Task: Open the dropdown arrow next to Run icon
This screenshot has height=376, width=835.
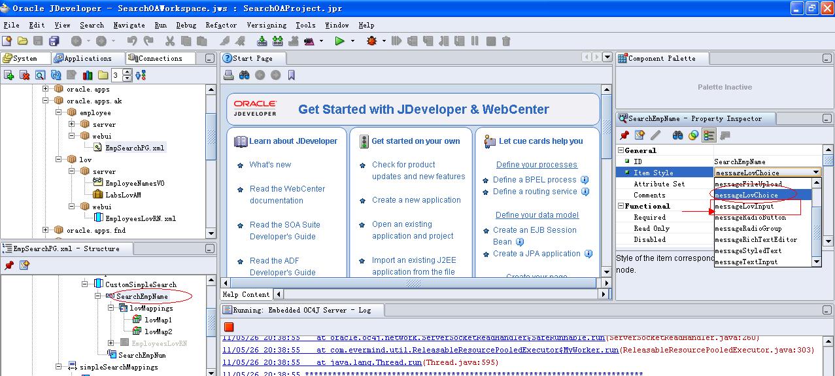Action: coord(352,41)
